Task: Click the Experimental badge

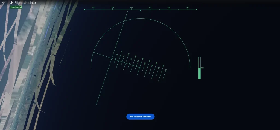Action: [16, 7]
